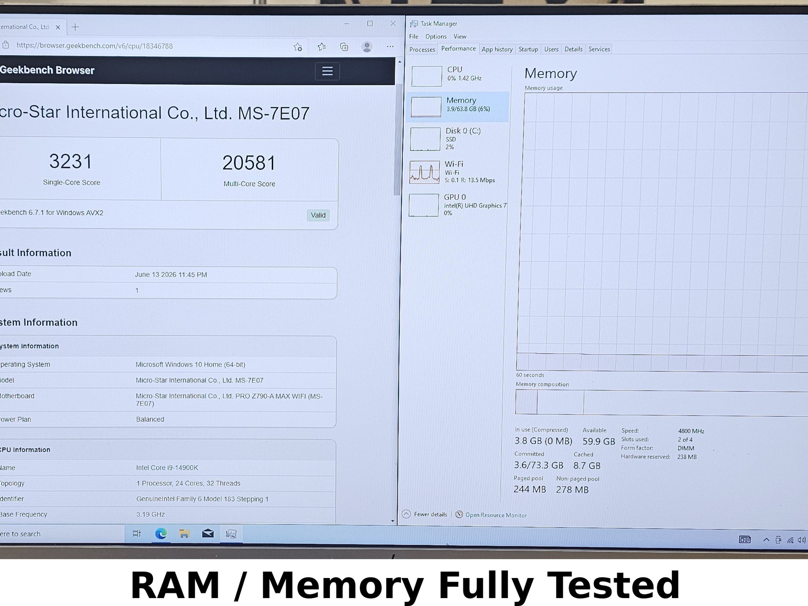Switch to the Services tab
This screenshot has height=606, width=808.
coord(599,49)
